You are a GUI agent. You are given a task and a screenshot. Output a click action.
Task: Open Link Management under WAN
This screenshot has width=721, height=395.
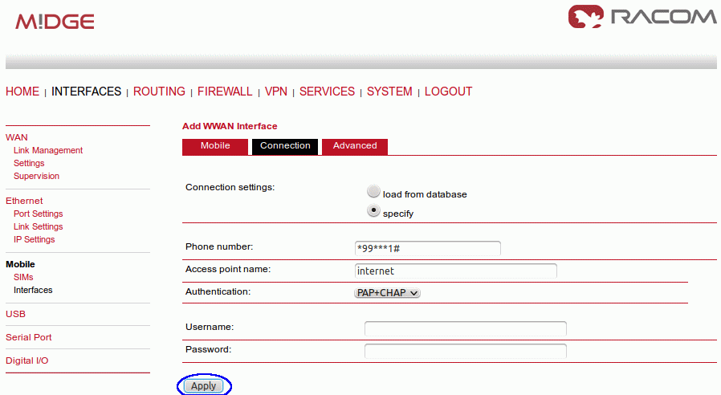pos(48,150)
